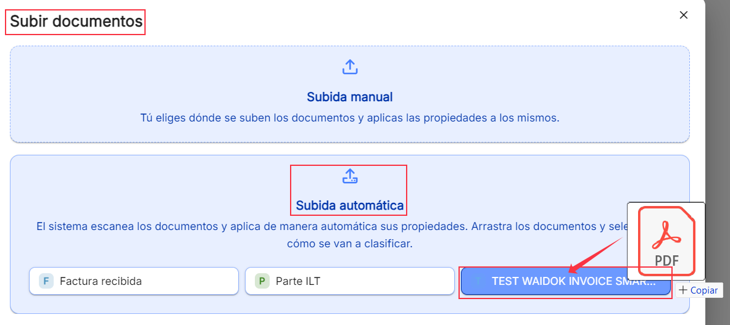Click the Subida manual heading

[x=350, y=97]
